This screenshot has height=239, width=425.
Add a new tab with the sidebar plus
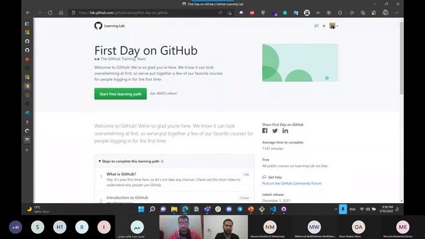pos(27,150)
